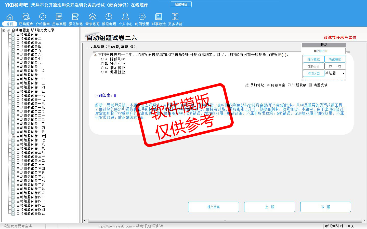
Task: Click 隐藏答案 to hide the answer
Action: tap(276, 85)
